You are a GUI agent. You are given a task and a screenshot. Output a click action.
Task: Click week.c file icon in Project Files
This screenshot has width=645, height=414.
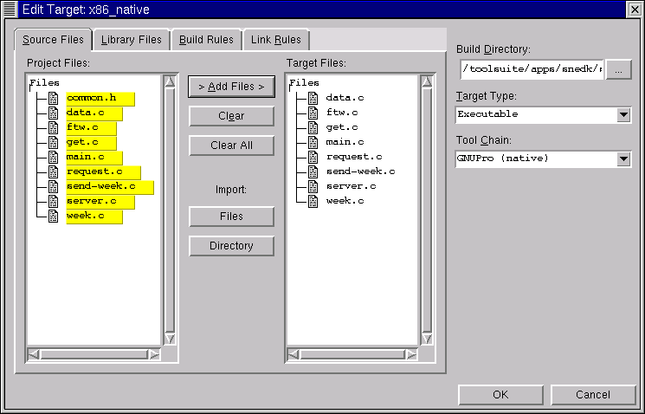point(54,216)
